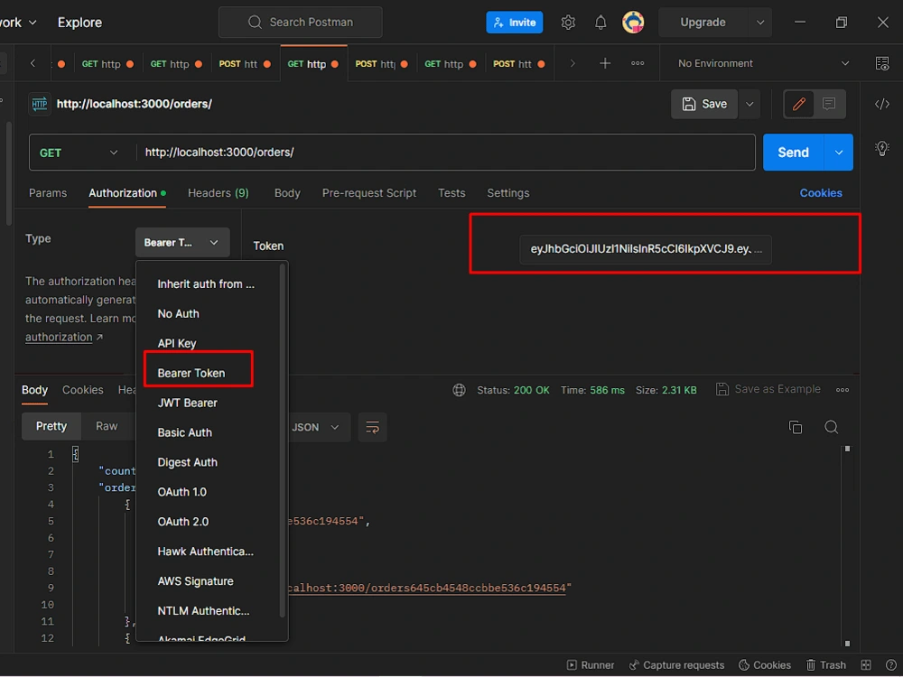Click the Upgrade button
The height and width of the screenshot is (677, 903).
(x=703, y=23)
